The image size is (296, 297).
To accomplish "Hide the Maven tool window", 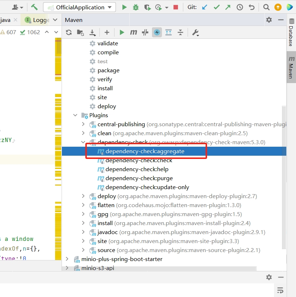I will coord(281,20).
